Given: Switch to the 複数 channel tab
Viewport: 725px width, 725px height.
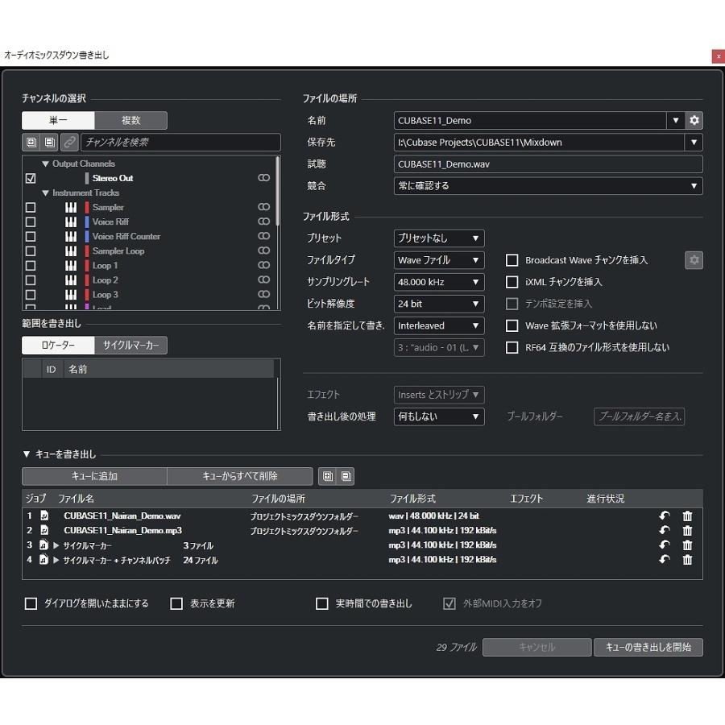Looking at the screenshot, I should click(x=130, y=121).
